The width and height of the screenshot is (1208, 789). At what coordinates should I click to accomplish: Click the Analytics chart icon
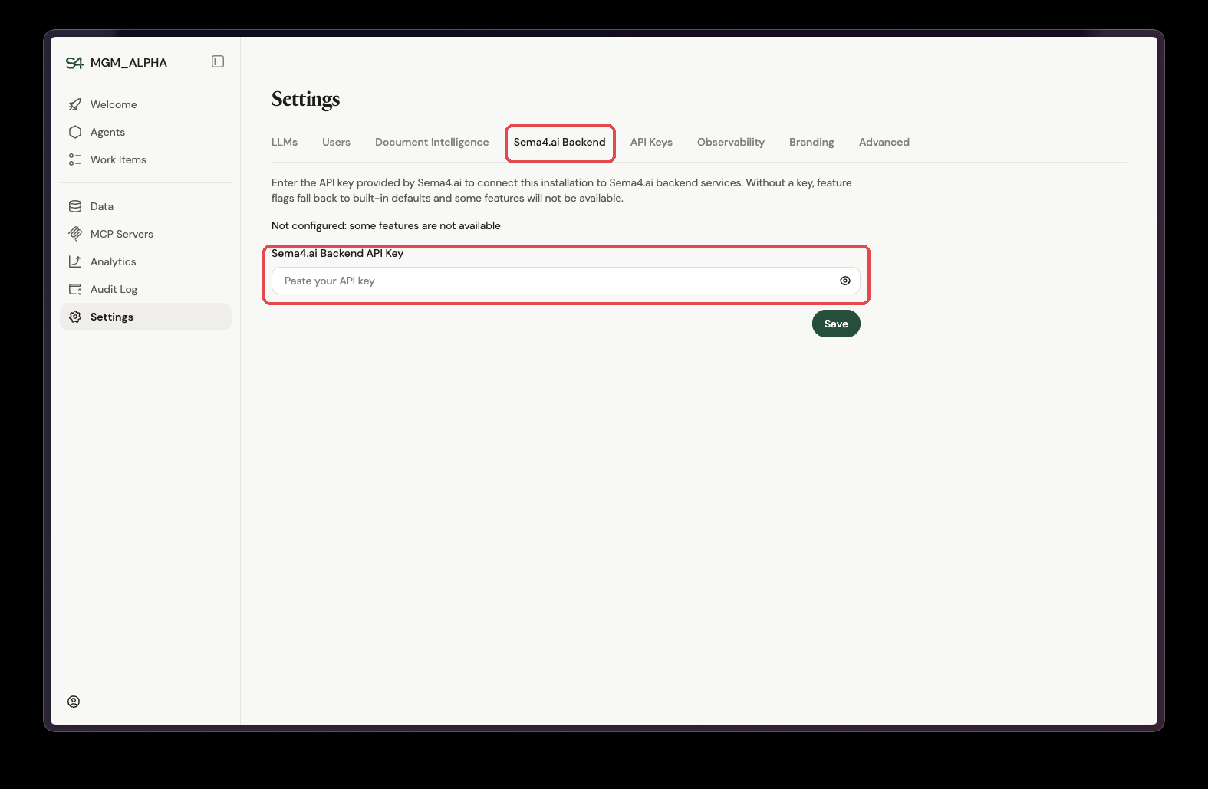click(x=75, y=261)
